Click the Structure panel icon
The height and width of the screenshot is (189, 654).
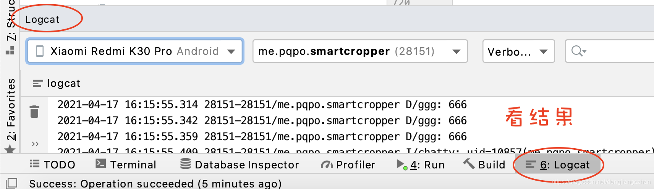pyautogui.click(x=10, y=50)
